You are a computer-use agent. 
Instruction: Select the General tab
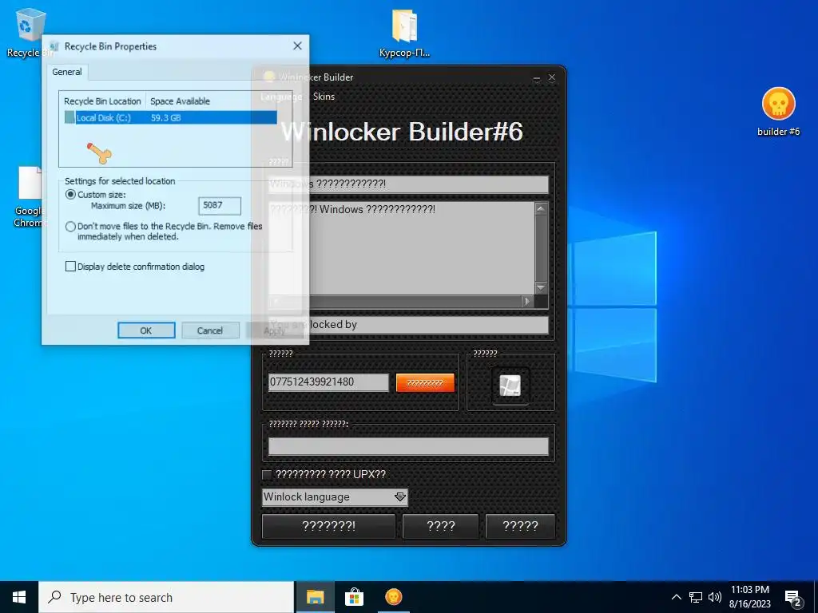pos(67,72)
